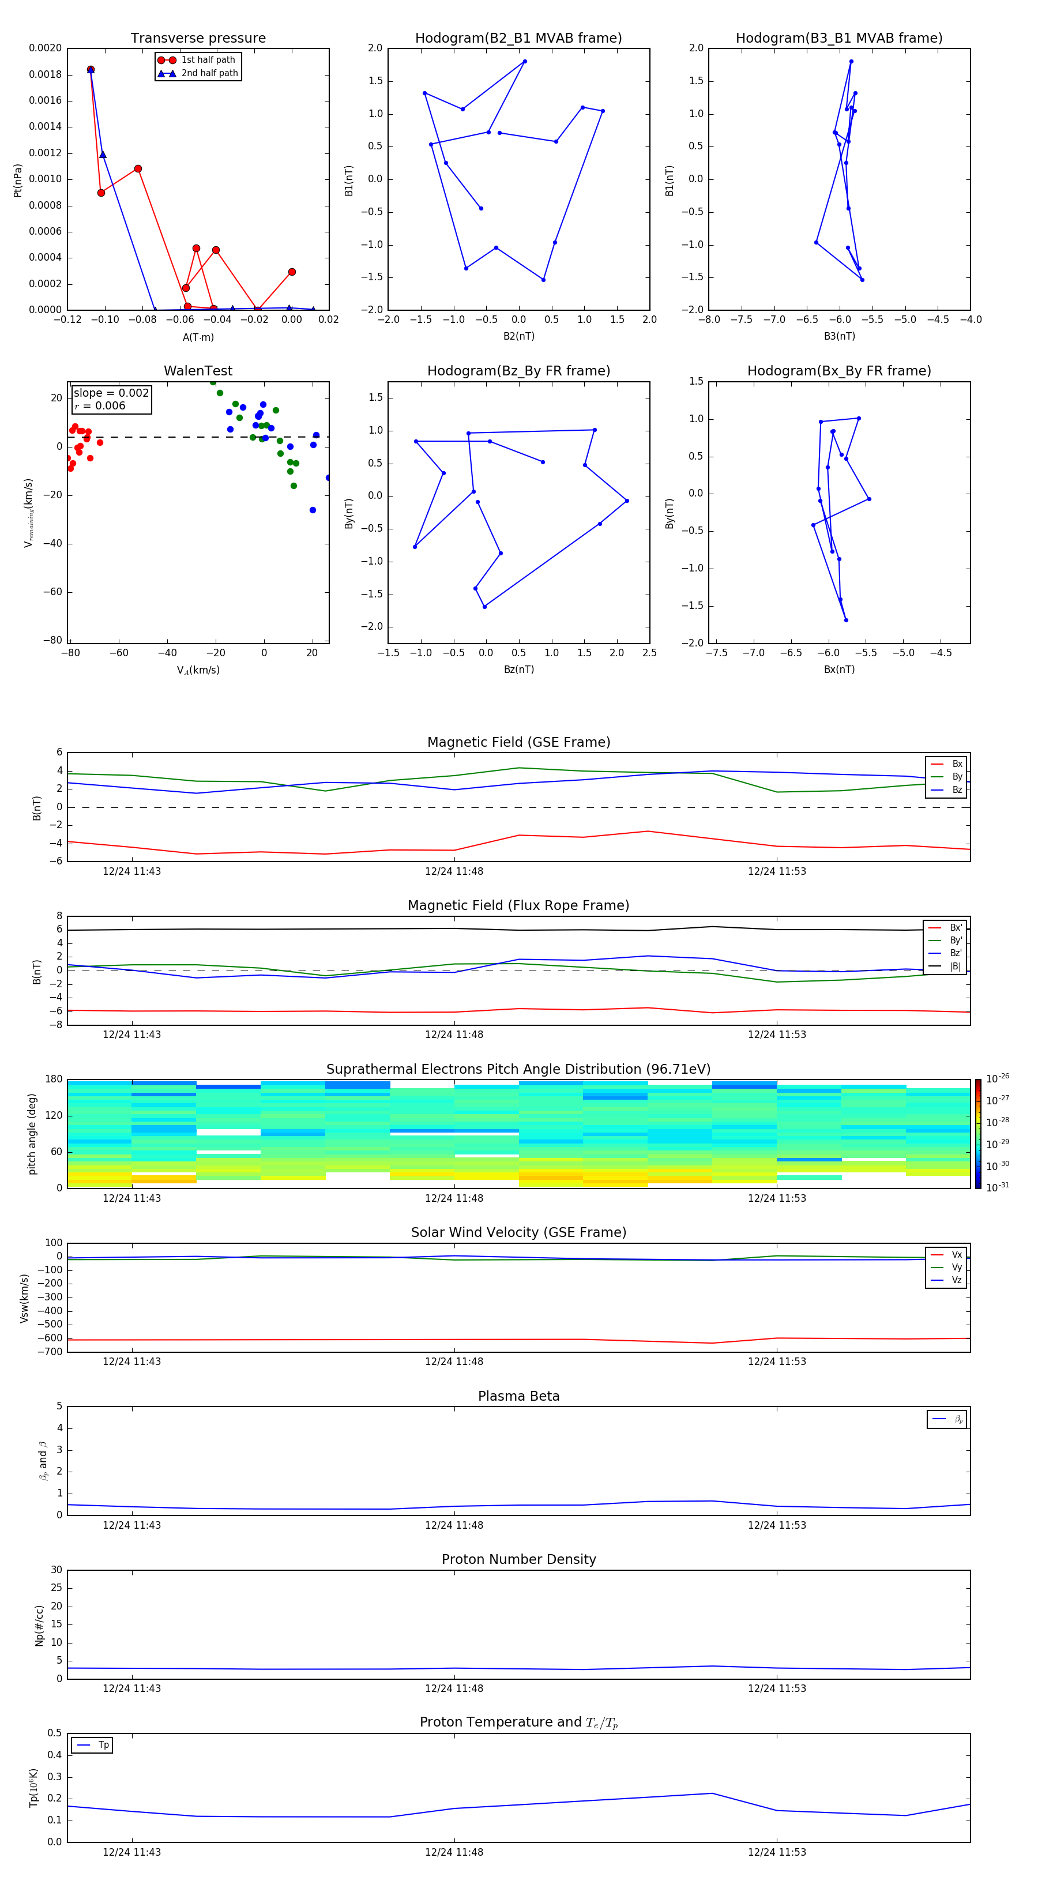This screenshot has width=1038, height=1903.
Task: Click the pitch angle distribution heatmap
Action: pyautogui.click(x=518, y=1134)
